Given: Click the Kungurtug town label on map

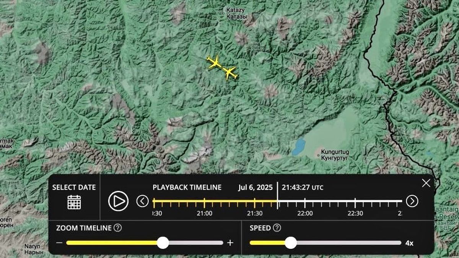Looking at the screenshot, I should 335,154.
